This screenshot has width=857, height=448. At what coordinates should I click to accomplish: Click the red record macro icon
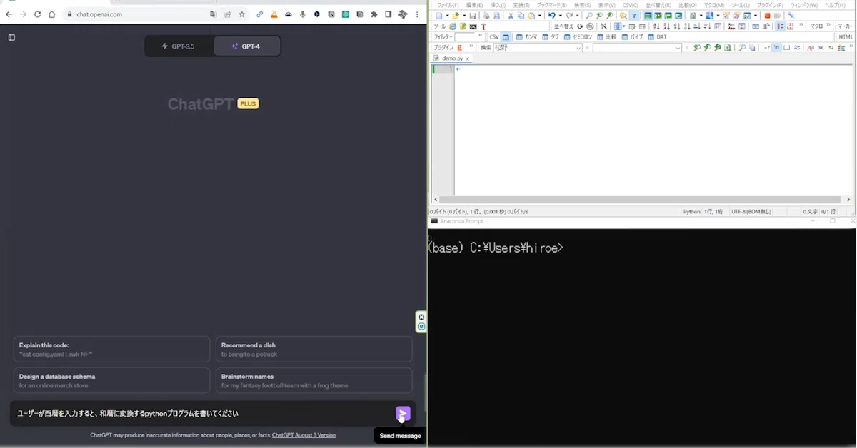tap(767, 16)
